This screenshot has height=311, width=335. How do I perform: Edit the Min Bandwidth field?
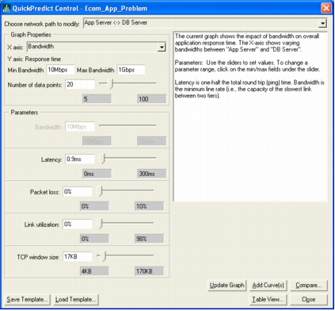(60, 70)
